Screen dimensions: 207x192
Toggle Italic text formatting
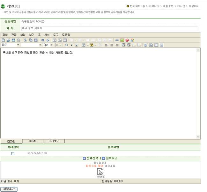[71, 45]
